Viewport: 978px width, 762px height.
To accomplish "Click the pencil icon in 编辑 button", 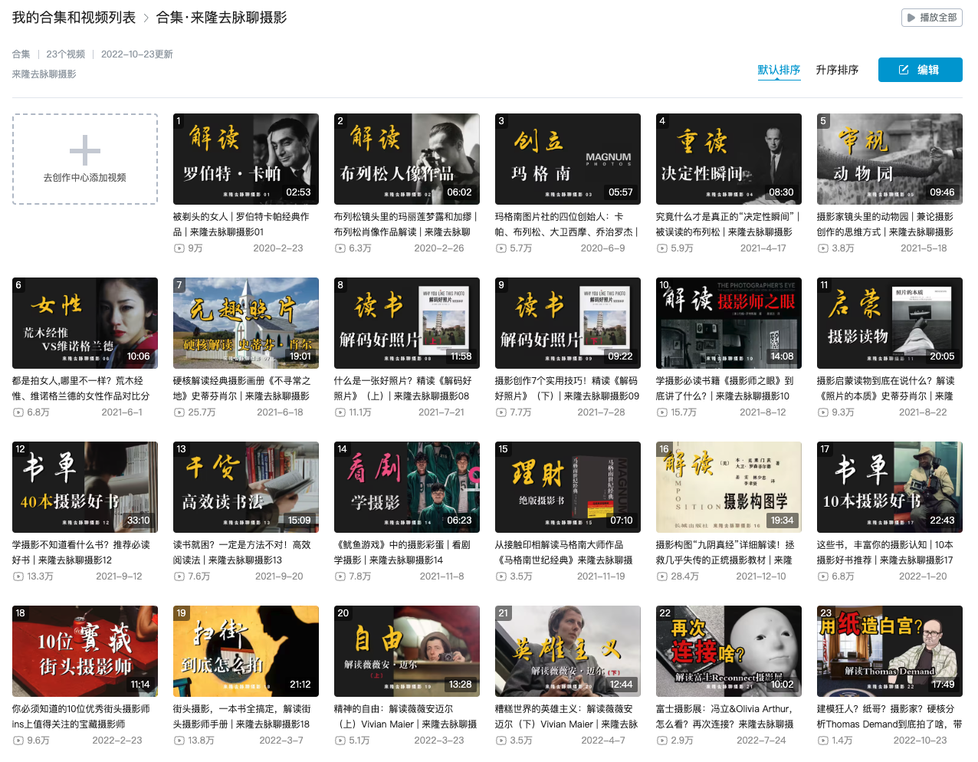I will click(x=904, y=70).
